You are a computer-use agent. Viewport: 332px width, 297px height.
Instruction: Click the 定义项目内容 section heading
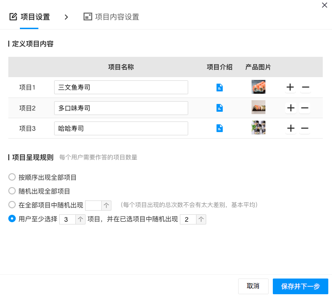(x=33, y=44)
